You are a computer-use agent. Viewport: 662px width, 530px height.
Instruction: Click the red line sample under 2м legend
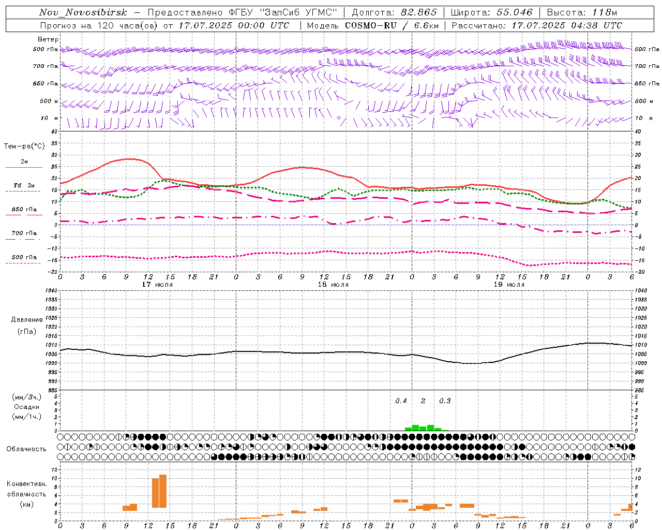24,167
